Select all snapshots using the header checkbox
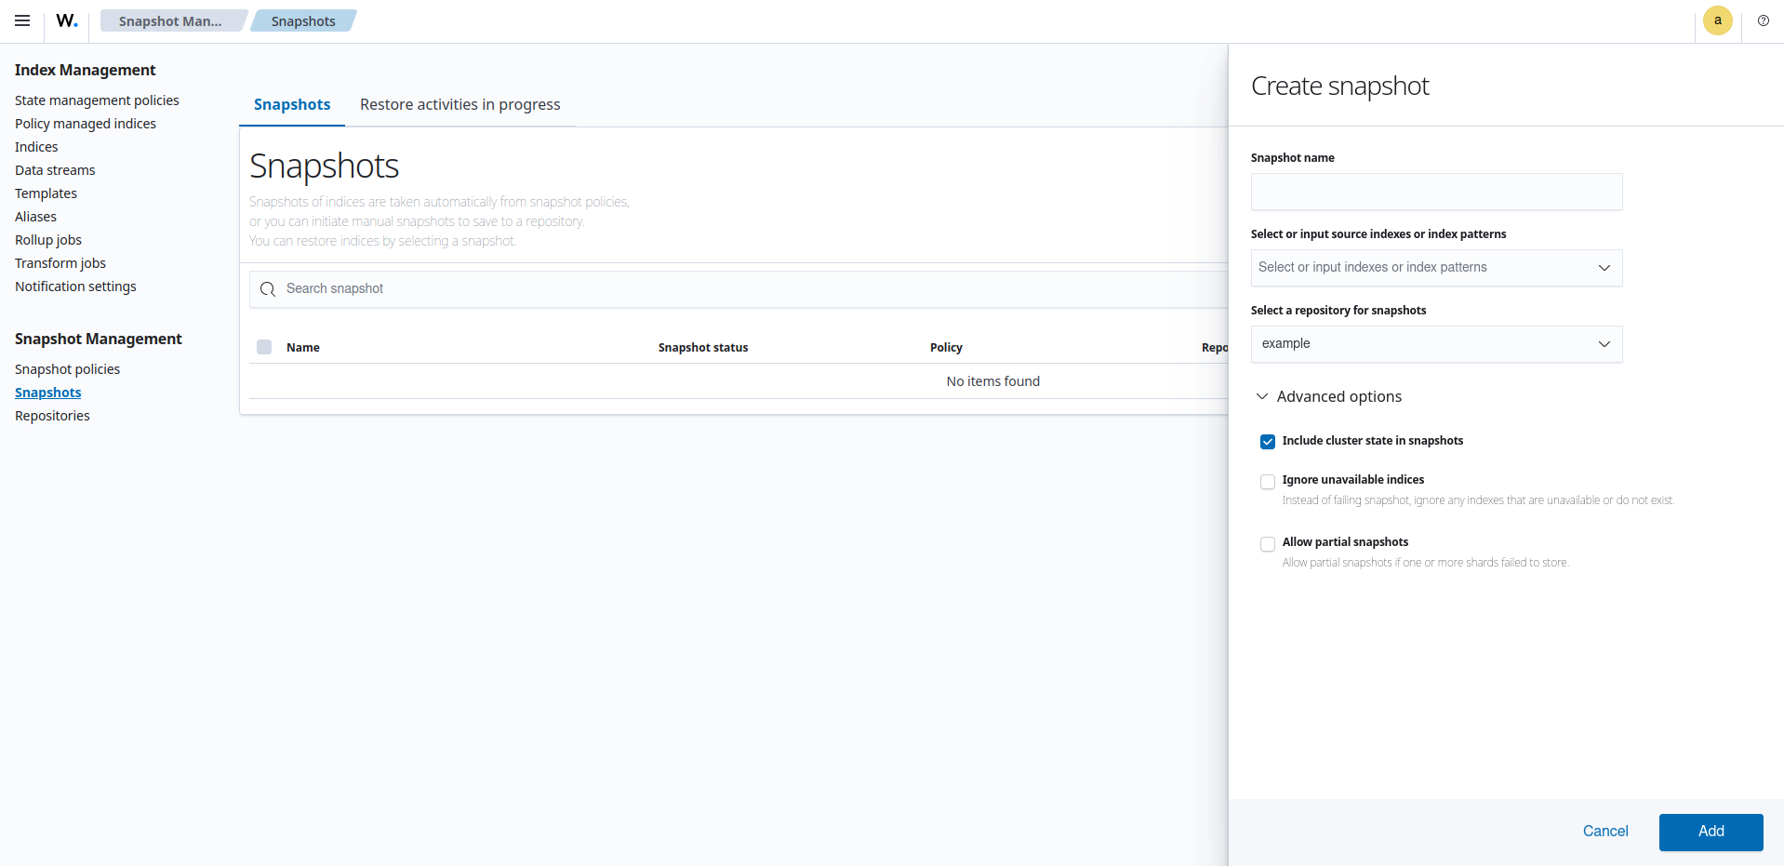 tap(264, 346)
